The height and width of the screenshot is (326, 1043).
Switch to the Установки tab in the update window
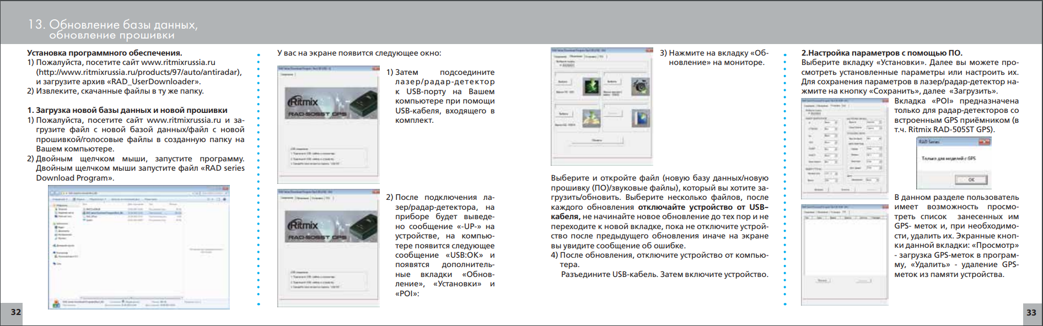click(x=590, y=56)
